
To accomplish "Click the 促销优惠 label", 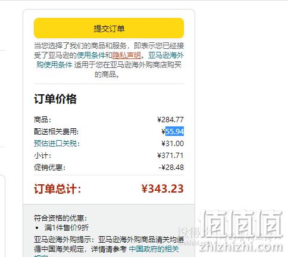I will coord(49,168).
